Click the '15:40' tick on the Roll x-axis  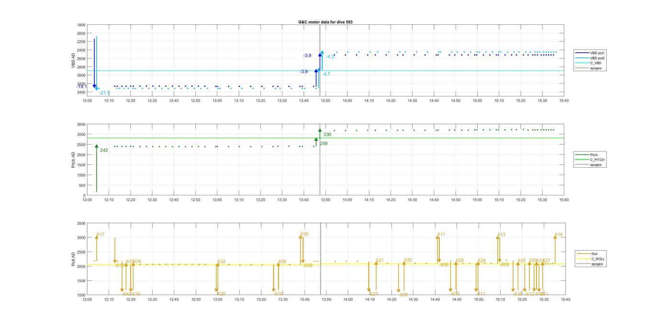pyautogui.click(x=565, y=299)
